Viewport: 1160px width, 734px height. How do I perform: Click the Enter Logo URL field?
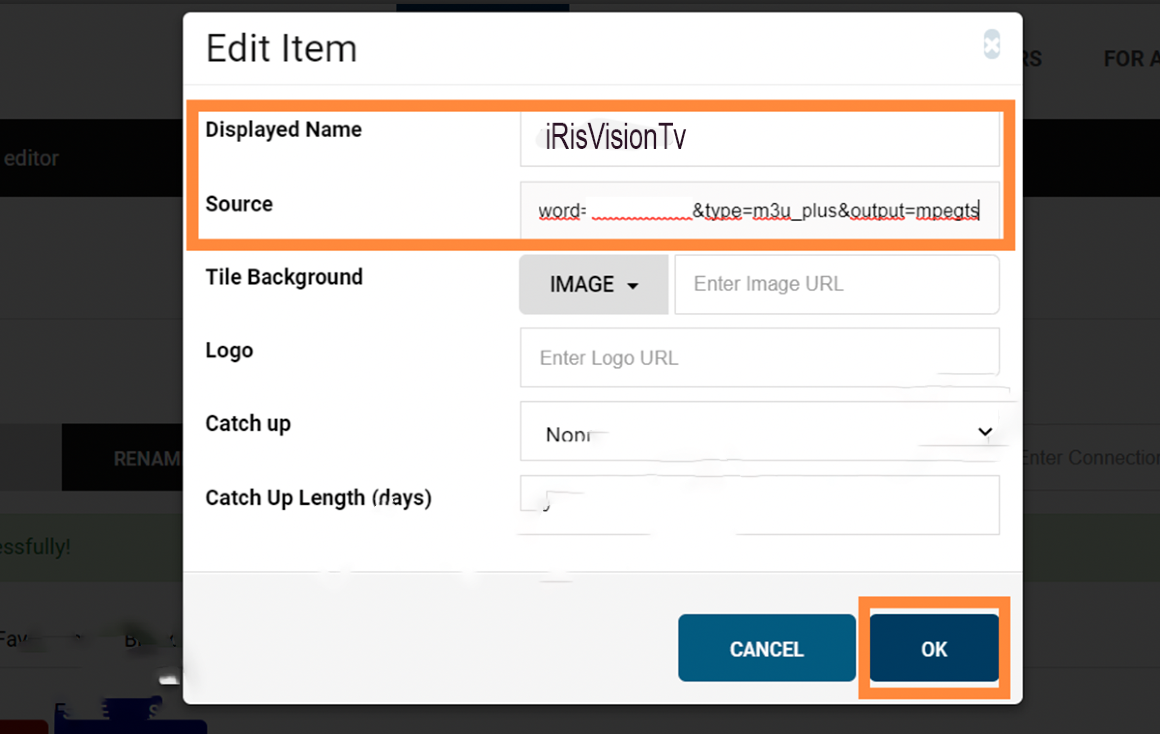(760, 358)
